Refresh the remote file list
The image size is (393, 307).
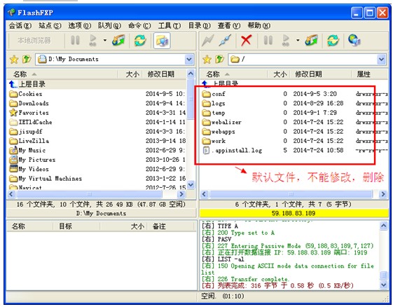[x=333, y=40]
